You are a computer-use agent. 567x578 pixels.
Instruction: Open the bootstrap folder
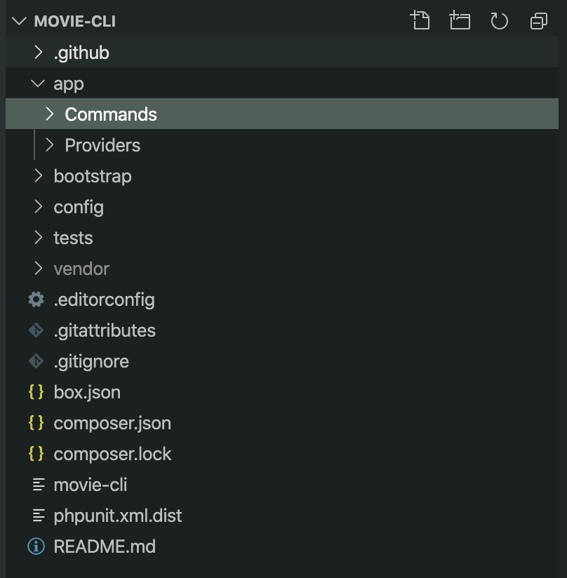pyautogui.click(x=93, y=176)
